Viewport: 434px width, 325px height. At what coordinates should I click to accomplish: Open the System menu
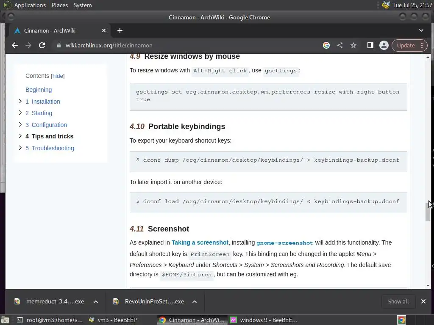click(83, 5)
